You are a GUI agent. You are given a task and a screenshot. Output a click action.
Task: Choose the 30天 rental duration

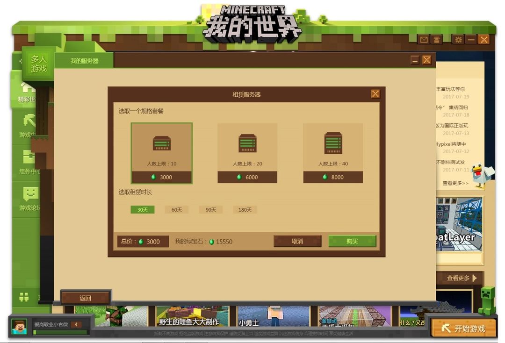142,209
